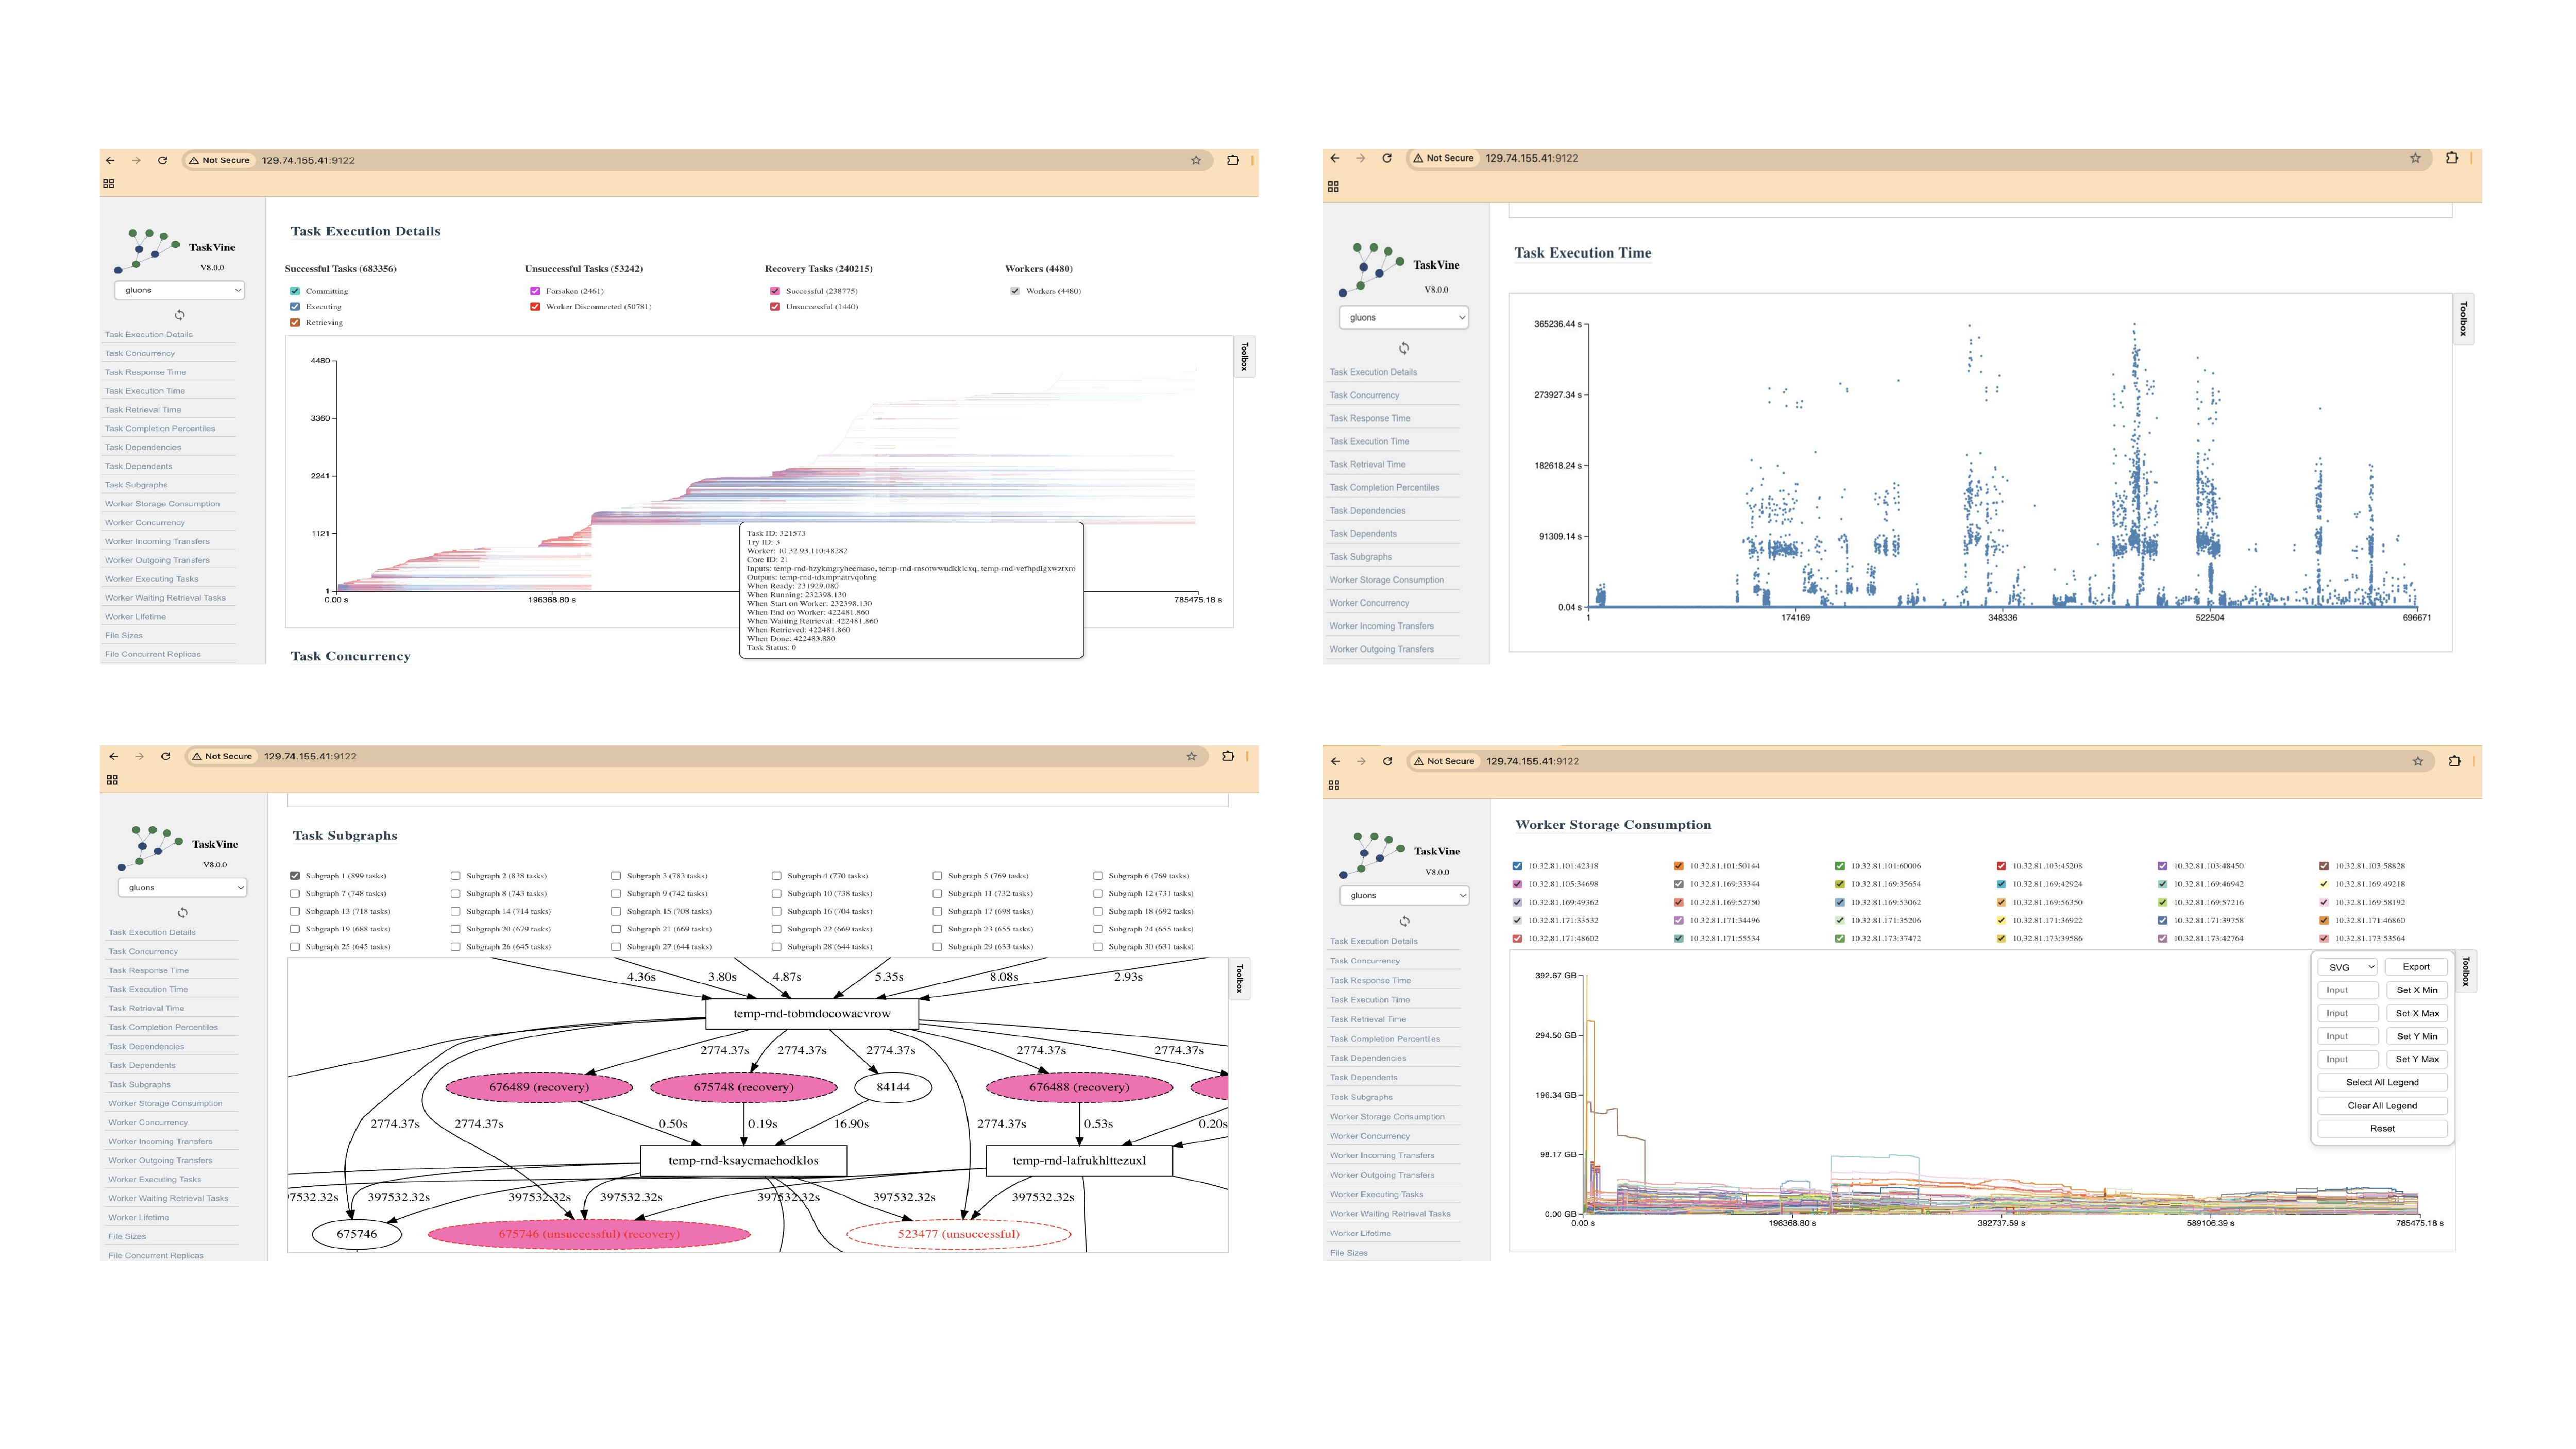Open apps grid icon in Task Execution Details window
2576x1449 pixels.
[109, 184]
